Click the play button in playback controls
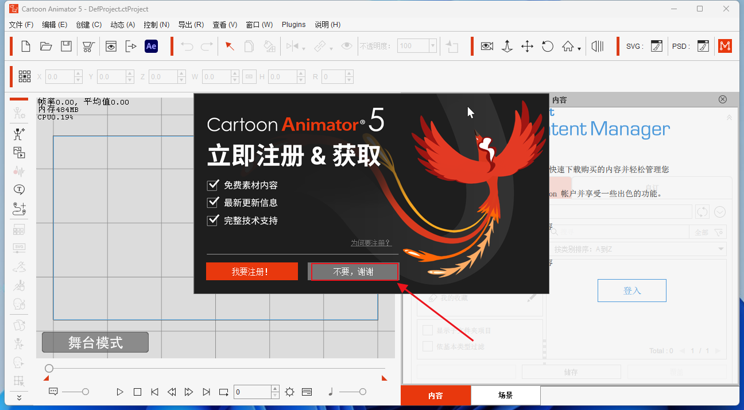This screenshot has height=410, width=744. click(120, 392)
